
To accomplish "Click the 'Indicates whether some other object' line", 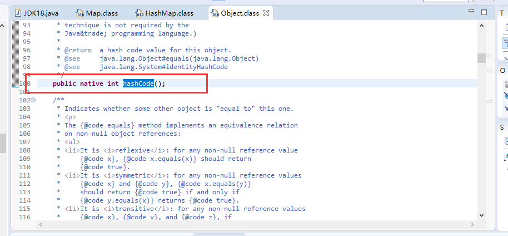I will click(179, 109).
